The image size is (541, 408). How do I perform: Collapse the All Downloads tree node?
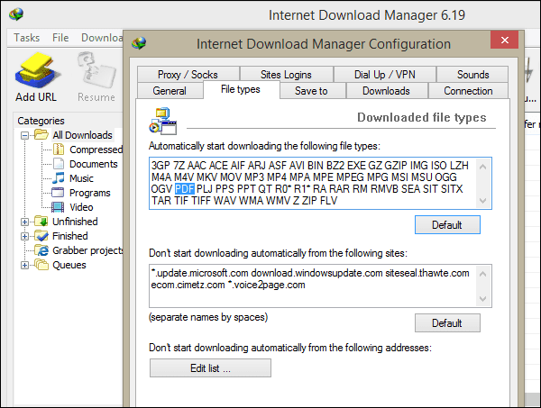click(24, 135)
